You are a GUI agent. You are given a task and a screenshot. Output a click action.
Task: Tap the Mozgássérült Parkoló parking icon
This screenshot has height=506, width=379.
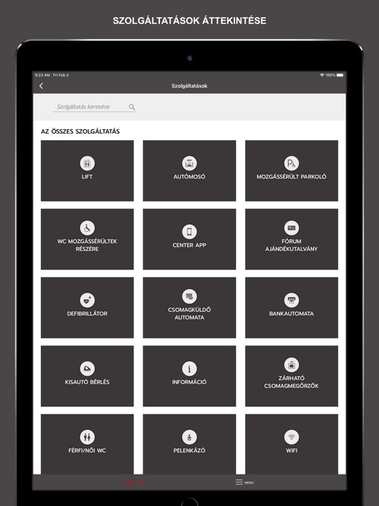291,163
